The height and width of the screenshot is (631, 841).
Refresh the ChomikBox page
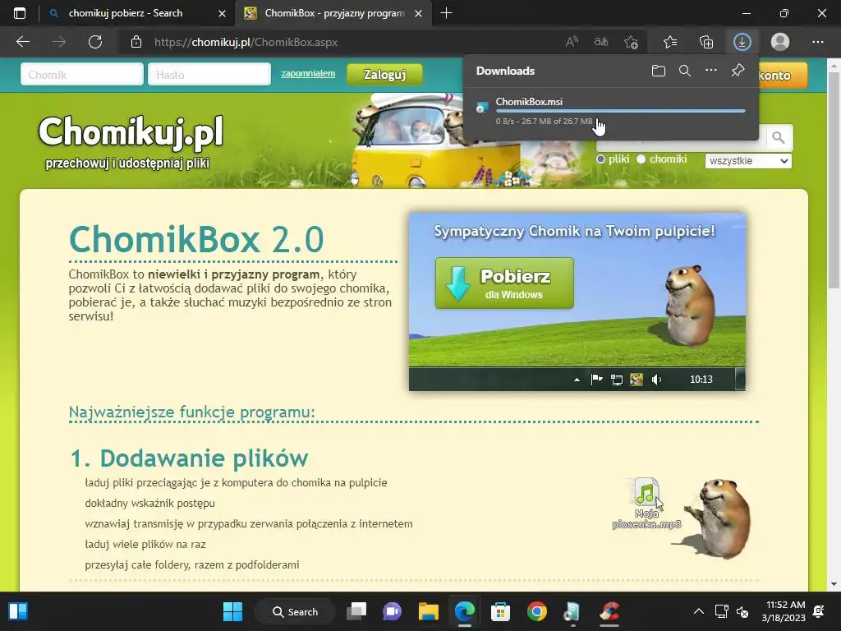[x=95, y=42]
